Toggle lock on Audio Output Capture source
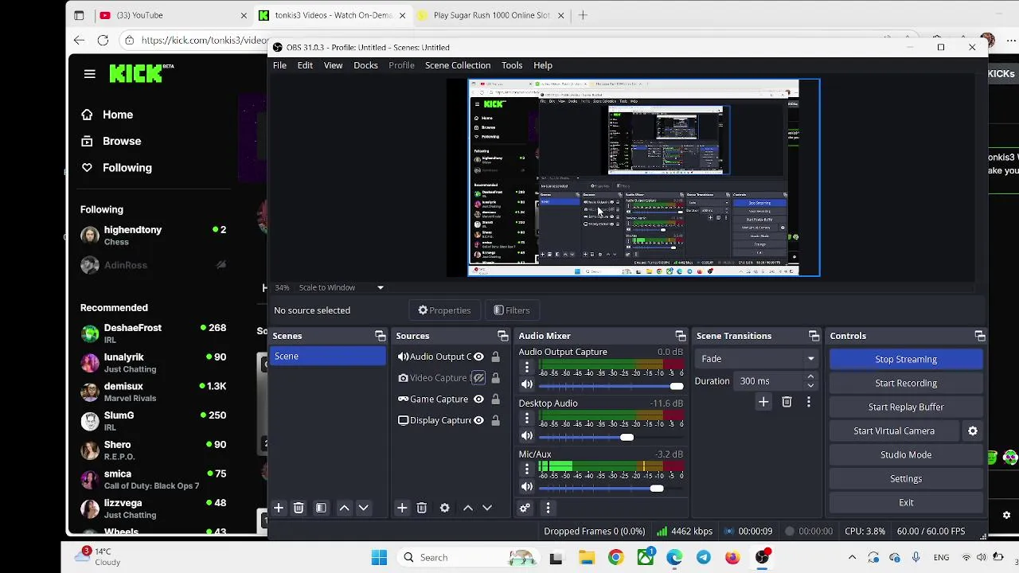Viewport: 1019px width, 573px height. click(x=495, y=357)
